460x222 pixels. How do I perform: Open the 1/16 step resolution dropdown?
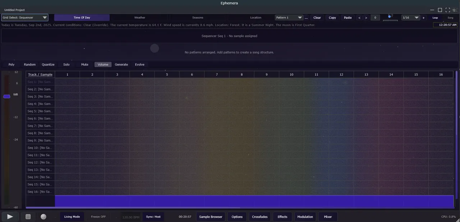[410, 18]
